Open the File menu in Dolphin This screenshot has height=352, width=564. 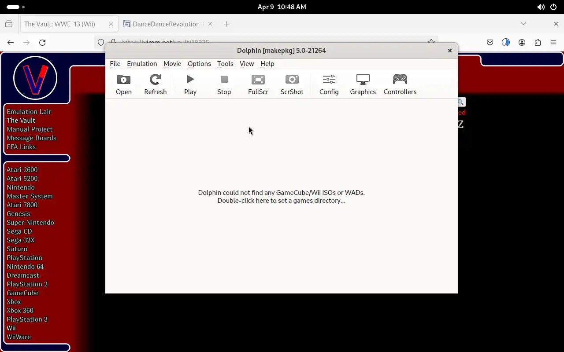115,64
